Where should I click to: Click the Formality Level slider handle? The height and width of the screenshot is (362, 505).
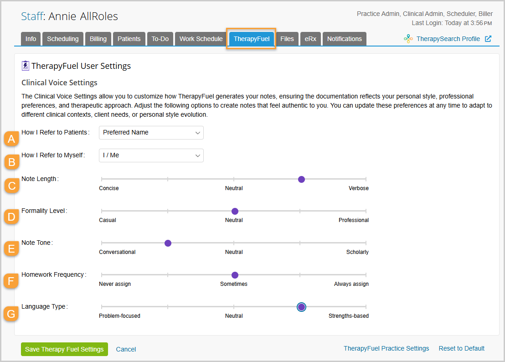click(235, 211)
